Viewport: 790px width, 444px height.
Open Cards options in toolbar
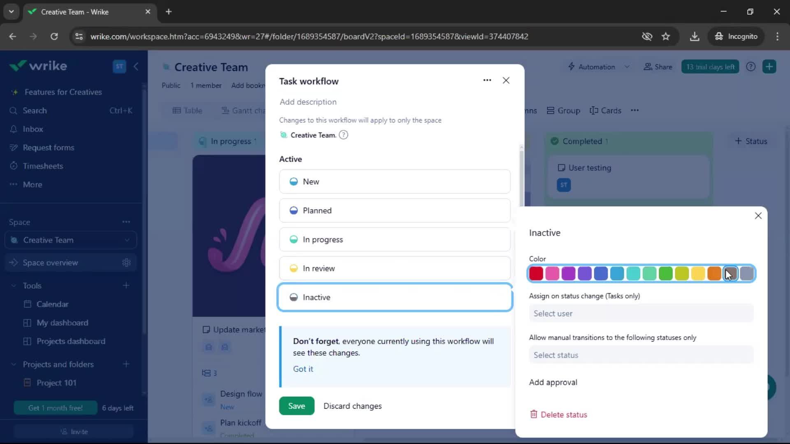coord(605,111)
